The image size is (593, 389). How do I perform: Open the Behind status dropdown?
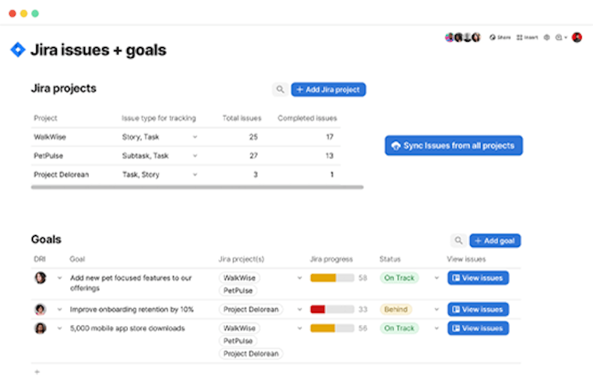pos(437,310)
